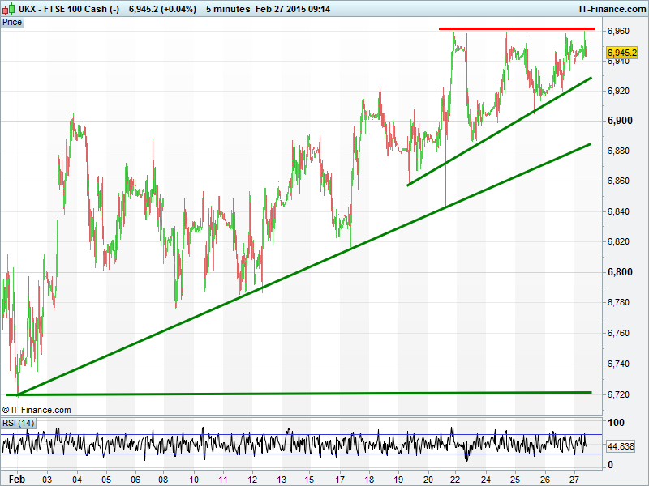Screen dimensions: 649x486
Task: Click the Feb label on the date axis
Action: [15, 479]
